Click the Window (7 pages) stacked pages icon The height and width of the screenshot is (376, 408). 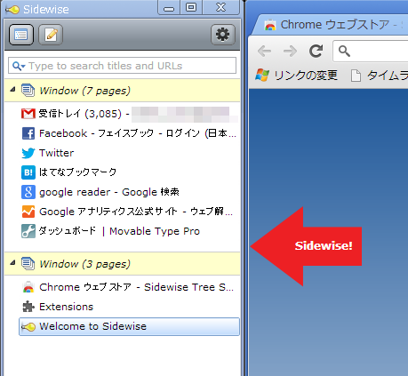pos(28,91)
